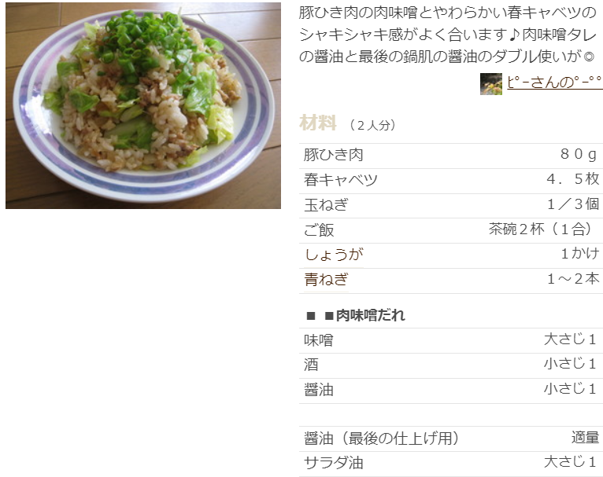
Task: Click the 醤油（最後の仕上げ用） row
Action: 451,438
